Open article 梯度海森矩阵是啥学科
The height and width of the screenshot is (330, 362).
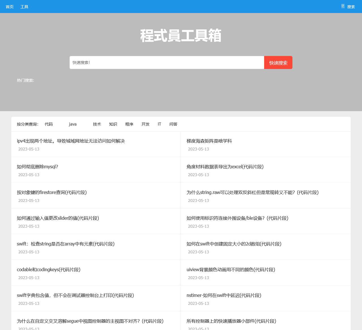point(209,141)
